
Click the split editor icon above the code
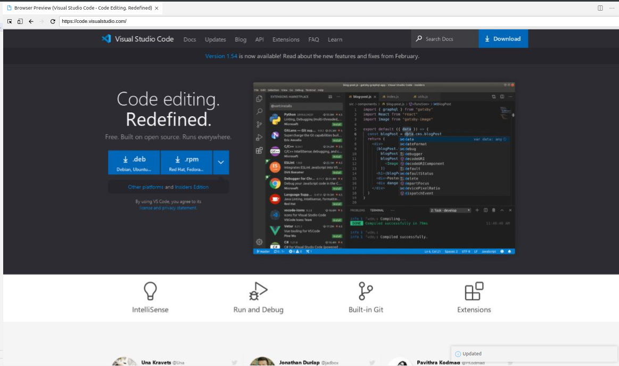point(502,96)
